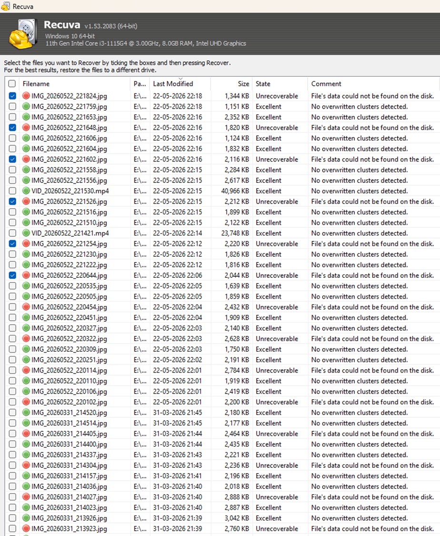Click red status dot of IMG_20260522_220322.jpg
Viewport: 440px width, 536px height.
(x=26, y=339)
